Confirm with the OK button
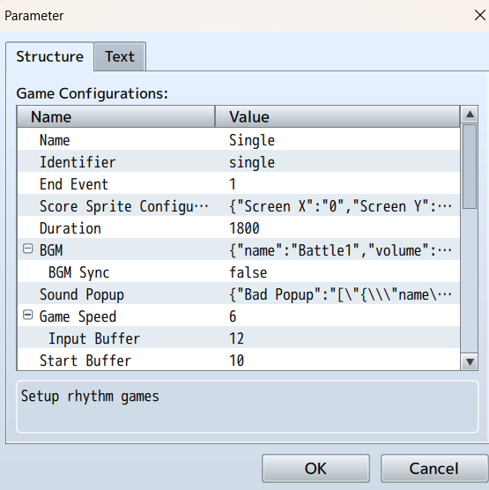The image size is (489, 490). (315, 469)
